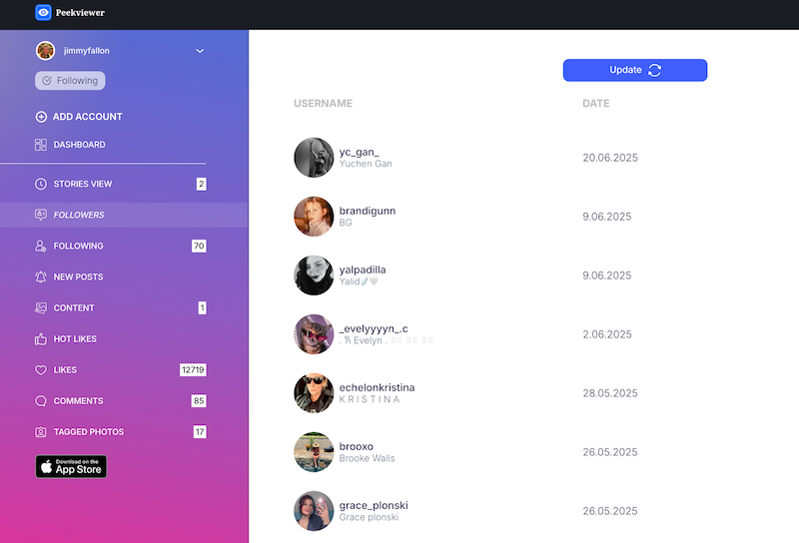Click Download on the App Store badge
The width and height of the screenshot is (799, 543).
point(71,466)
